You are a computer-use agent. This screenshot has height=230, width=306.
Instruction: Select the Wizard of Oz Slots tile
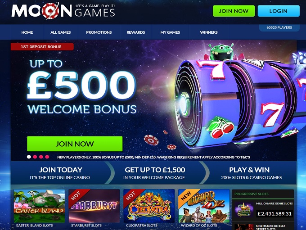coord(204,206)
